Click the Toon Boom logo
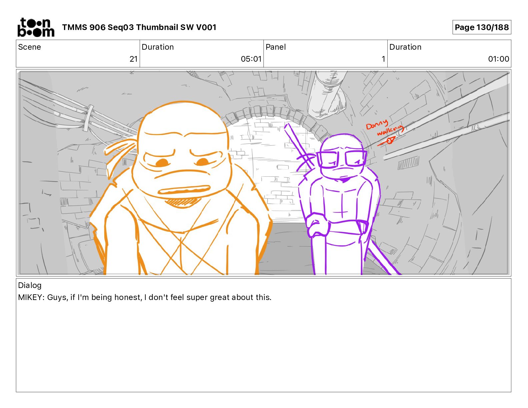528x408 pixels. [36, 27]
